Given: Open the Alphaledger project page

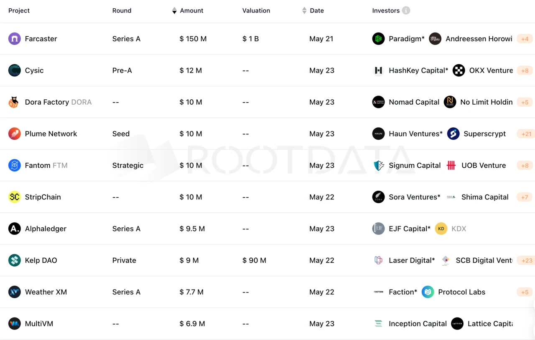Looking at the screenshot, I should tap(46, 229).
